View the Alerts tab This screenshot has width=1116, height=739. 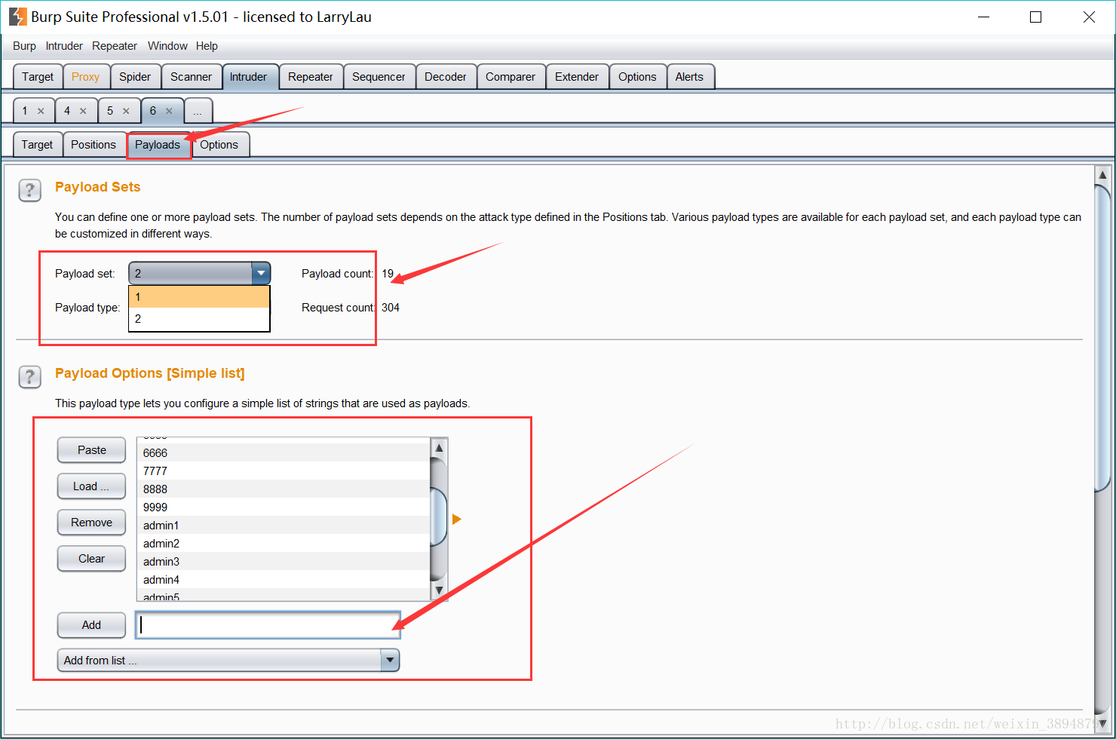[689, 77]
